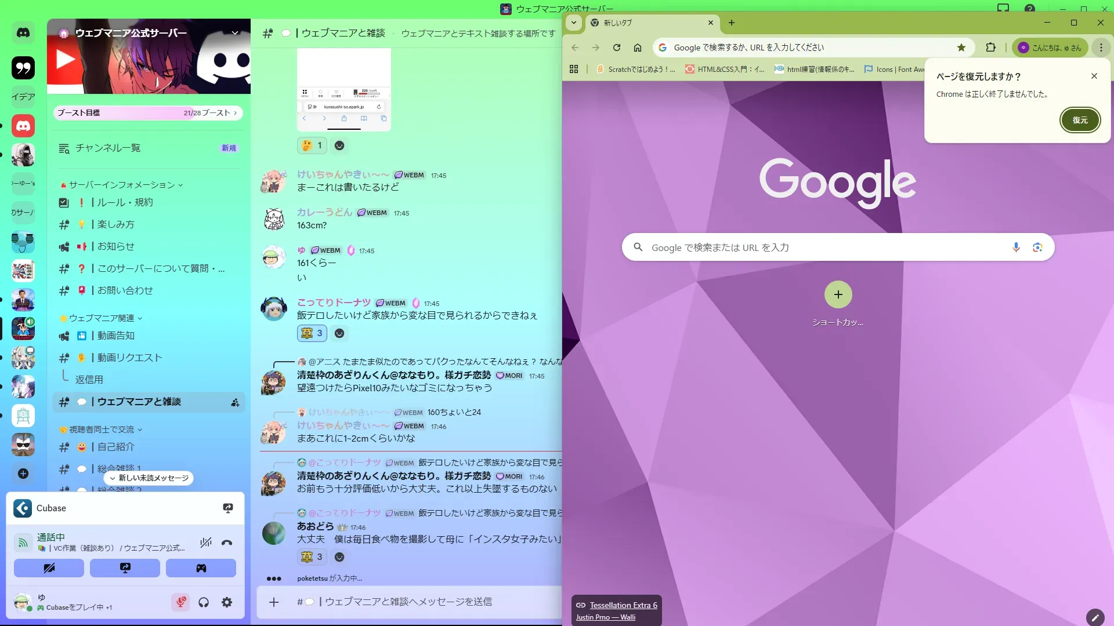Turn on camera in voice call

(49, 568)
